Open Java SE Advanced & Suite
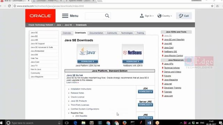Image resolution: width=223 pixels, height=125 pixels. click(x=42, y=47)
